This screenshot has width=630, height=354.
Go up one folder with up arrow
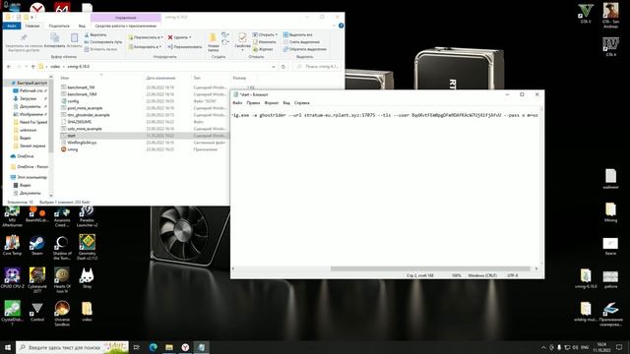(32, 67)
